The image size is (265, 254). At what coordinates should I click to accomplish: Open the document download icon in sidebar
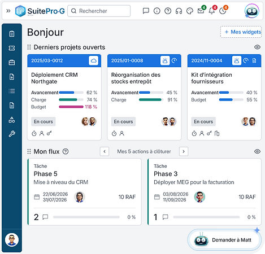(12, 77)
